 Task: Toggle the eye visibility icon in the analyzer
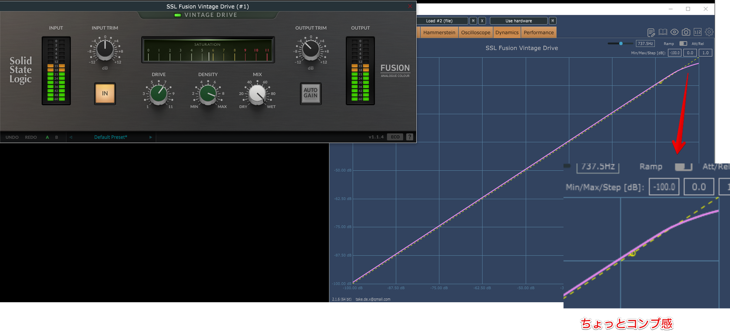tap(674, 32)
